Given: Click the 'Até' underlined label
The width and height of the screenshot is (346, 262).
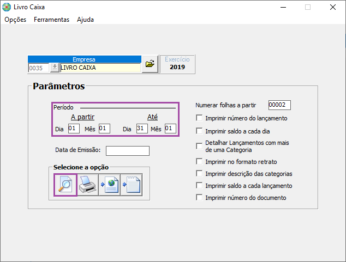Looking at the screenshot, I should [x=152, y=117].
